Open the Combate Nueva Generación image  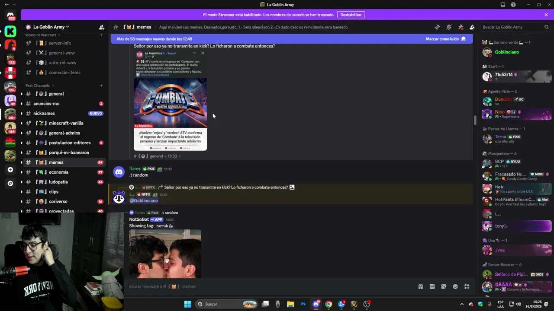[x=170, y=101]
